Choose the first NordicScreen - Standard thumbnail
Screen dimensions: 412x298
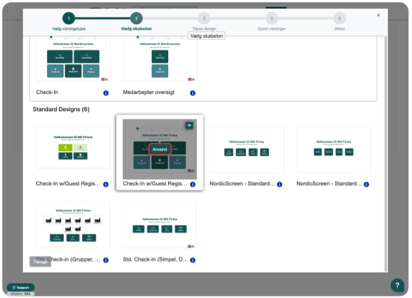tap(247, 149)
